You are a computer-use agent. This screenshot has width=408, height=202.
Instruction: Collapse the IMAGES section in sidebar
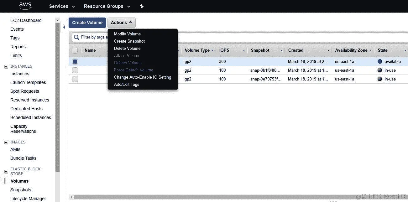(x=6, y=142)
